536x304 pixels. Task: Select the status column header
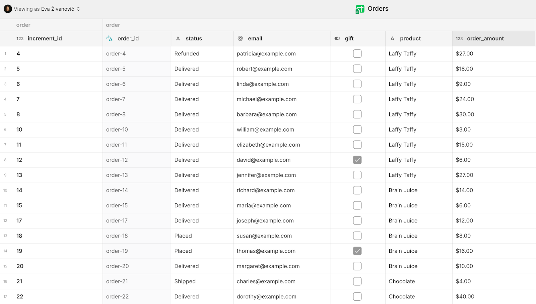tap(202, 39)
